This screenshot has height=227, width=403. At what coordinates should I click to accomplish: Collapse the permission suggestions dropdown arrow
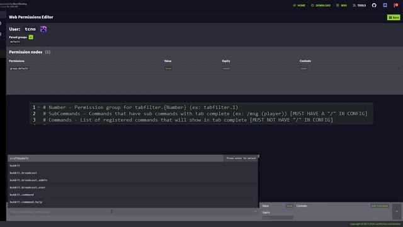(x=256, y=212)
